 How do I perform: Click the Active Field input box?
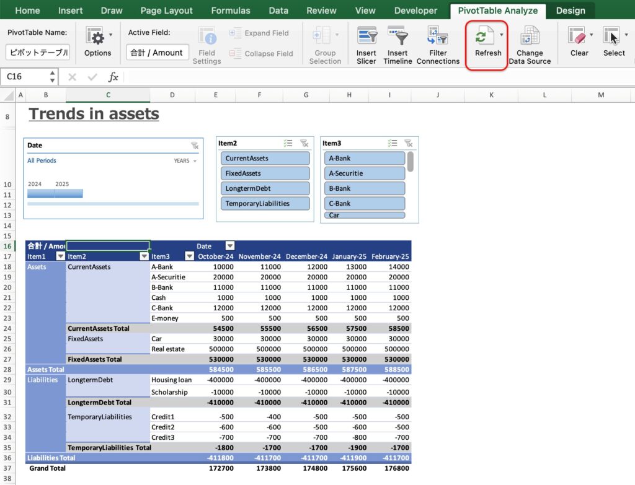pyautogui.click(x=158, y=53)
